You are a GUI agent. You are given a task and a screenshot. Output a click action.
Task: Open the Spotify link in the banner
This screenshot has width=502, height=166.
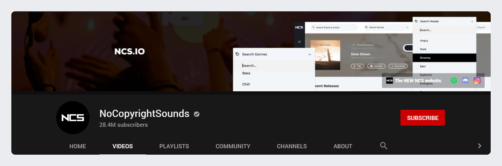coord(454,80)
